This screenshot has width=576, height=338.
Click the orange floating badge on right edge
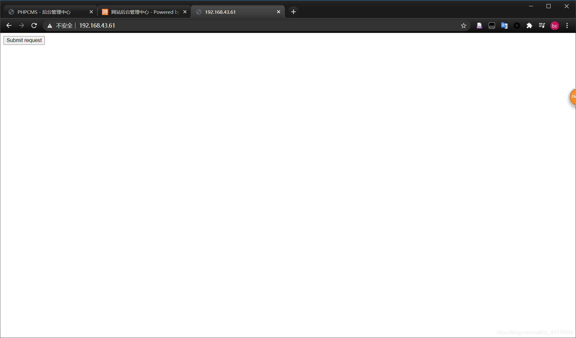pyautogui.click(x=573, y=97)
